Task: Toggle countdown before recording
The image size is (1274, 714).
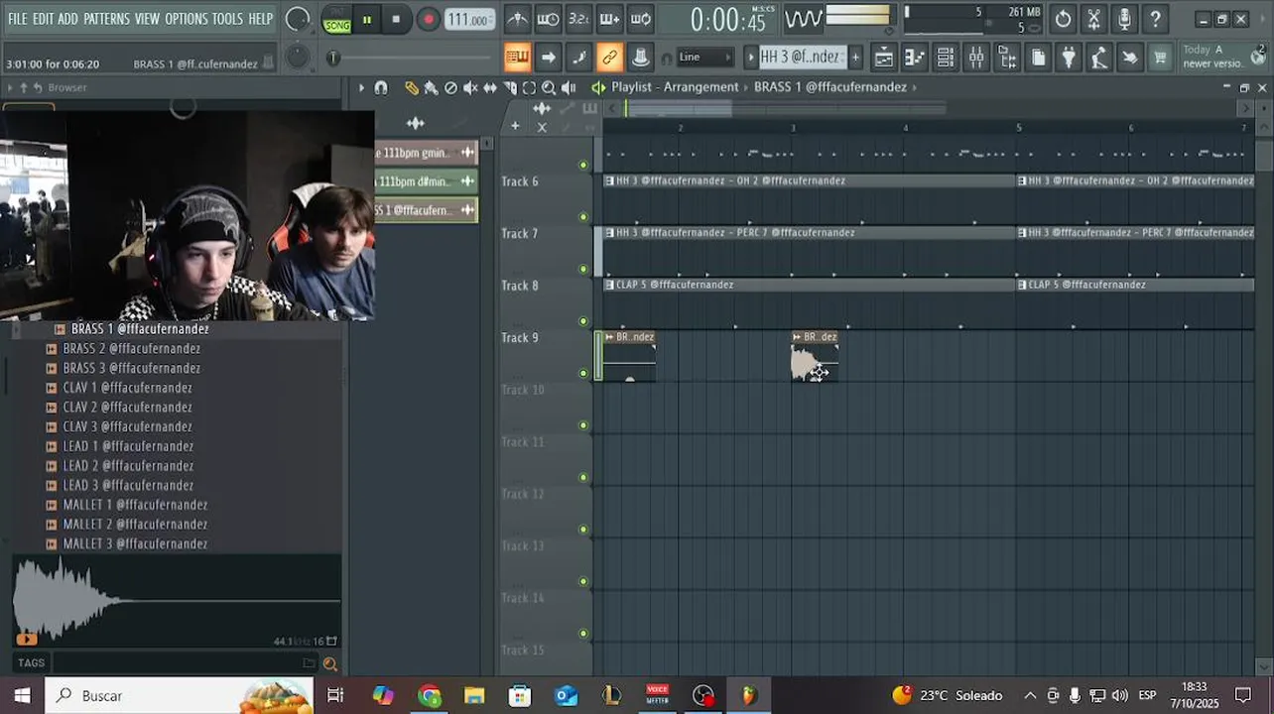Action: point(578,19)
